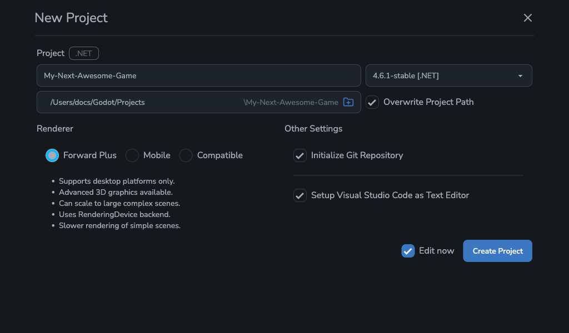Disable Setup Visual Studio Code as Text Editor

click(x=300, y=195)
